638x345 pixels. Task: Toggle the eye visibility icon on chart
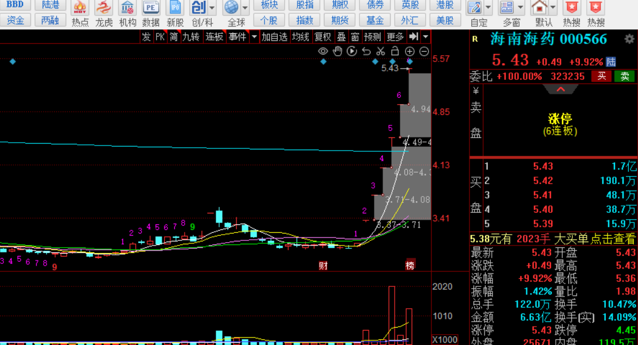[x=323, y=51]
